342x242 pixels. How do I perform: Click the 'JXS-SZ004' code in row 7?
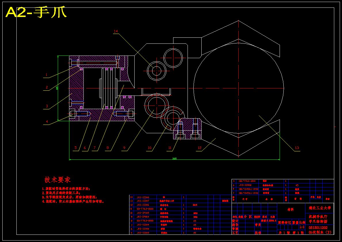[143, 225]
